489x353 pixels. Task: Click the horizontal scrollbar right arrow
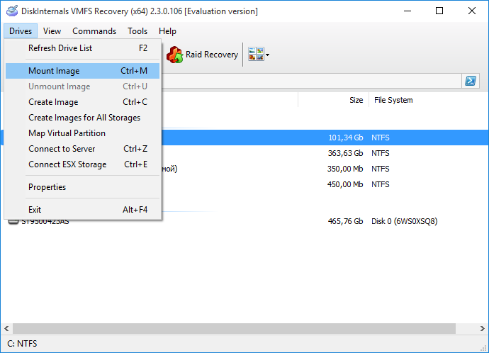[x=482, y=328]
